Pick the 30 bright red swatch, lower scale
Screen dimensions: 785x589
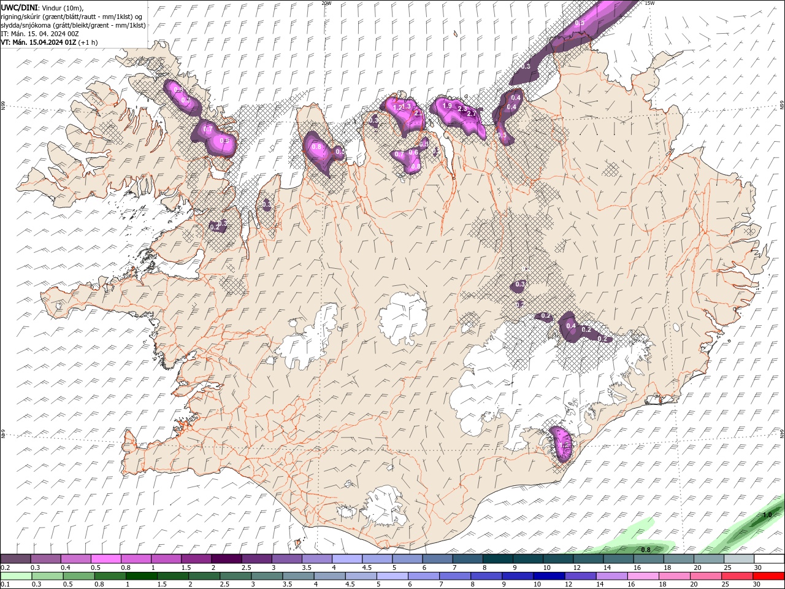point(768,576)
